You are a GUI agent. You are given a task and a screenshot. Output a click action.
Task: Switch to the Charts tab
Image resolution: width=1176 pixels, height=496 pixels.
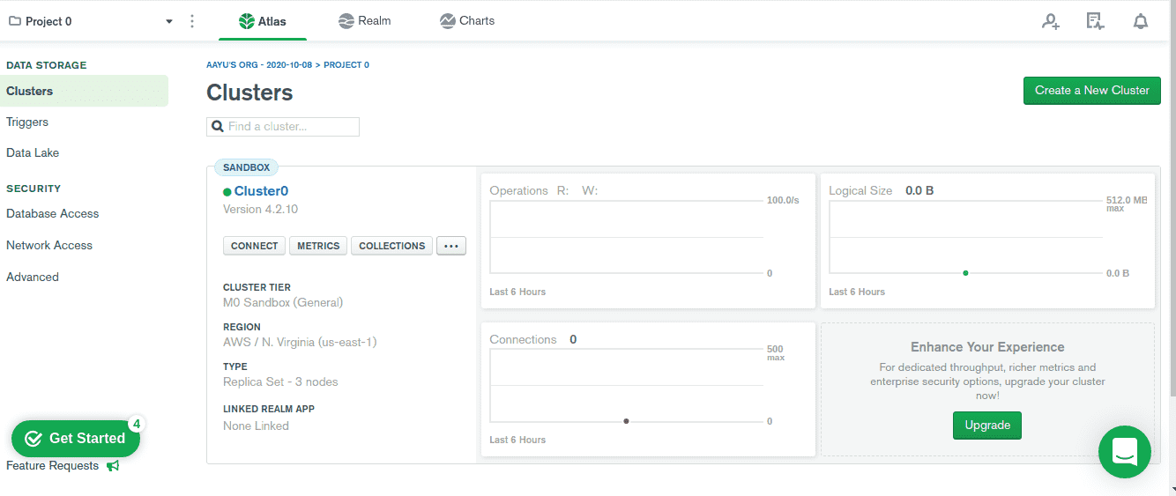coord(467,21)
